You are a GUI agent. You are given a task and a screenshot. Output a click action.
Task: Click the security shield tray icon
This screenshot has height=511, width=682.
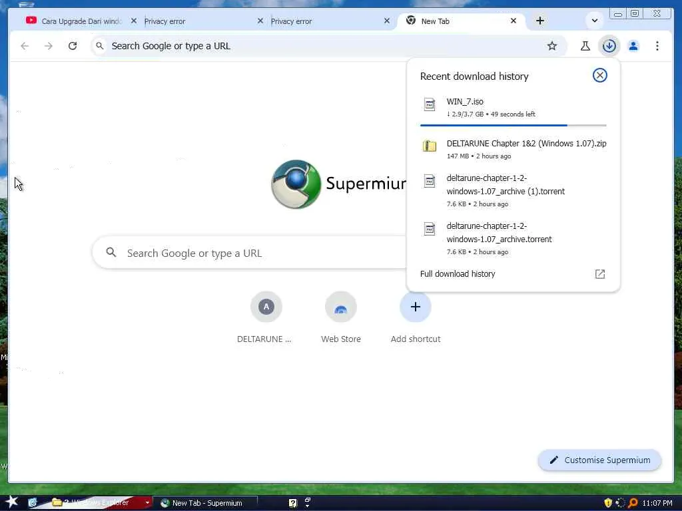click(x=608, y=503)
